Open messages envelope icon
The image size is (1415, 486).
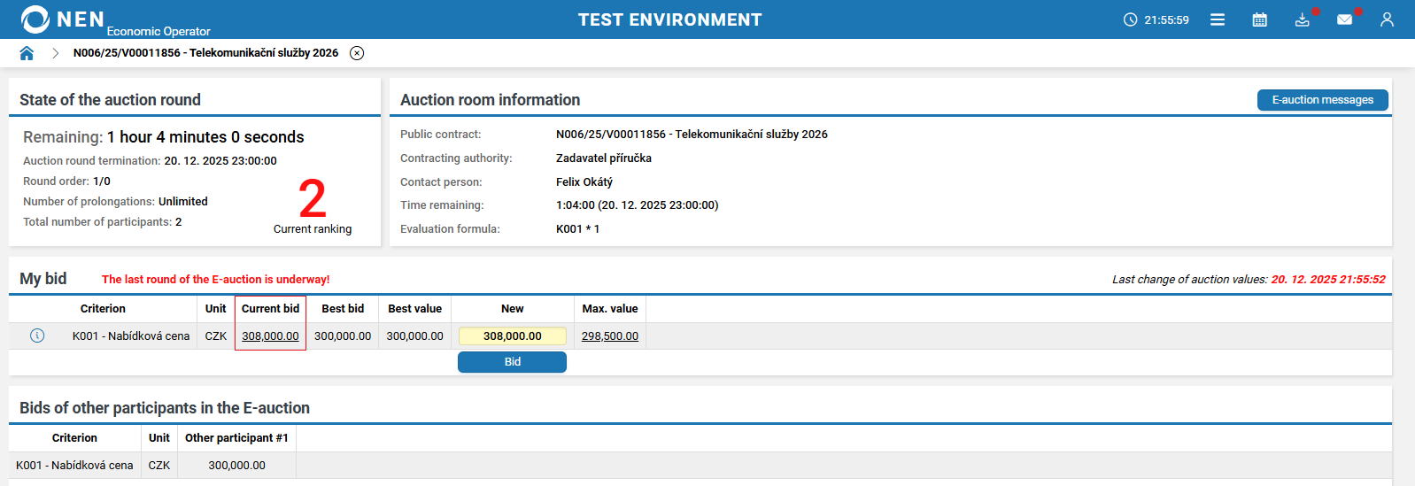pos(1344,19)
